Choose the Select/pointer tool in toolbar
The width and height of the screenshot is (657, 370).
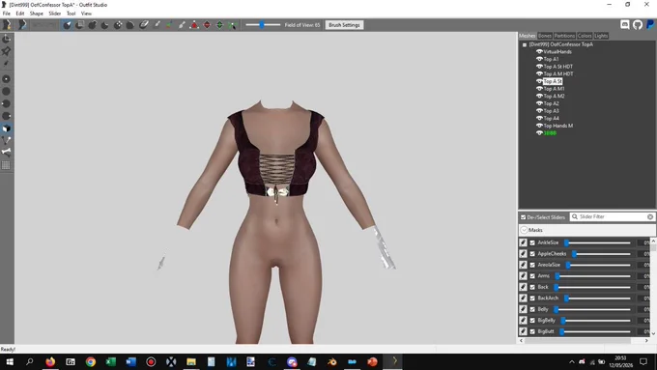[x=67, y=25]
